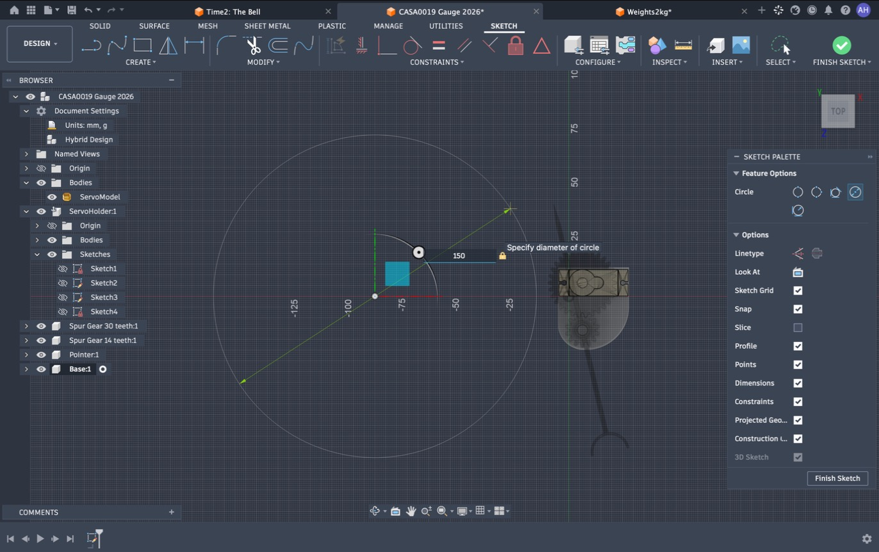Click the diameter input field showing 150
This screenshot has width=879, height=552.
click(x=459, y=256)
